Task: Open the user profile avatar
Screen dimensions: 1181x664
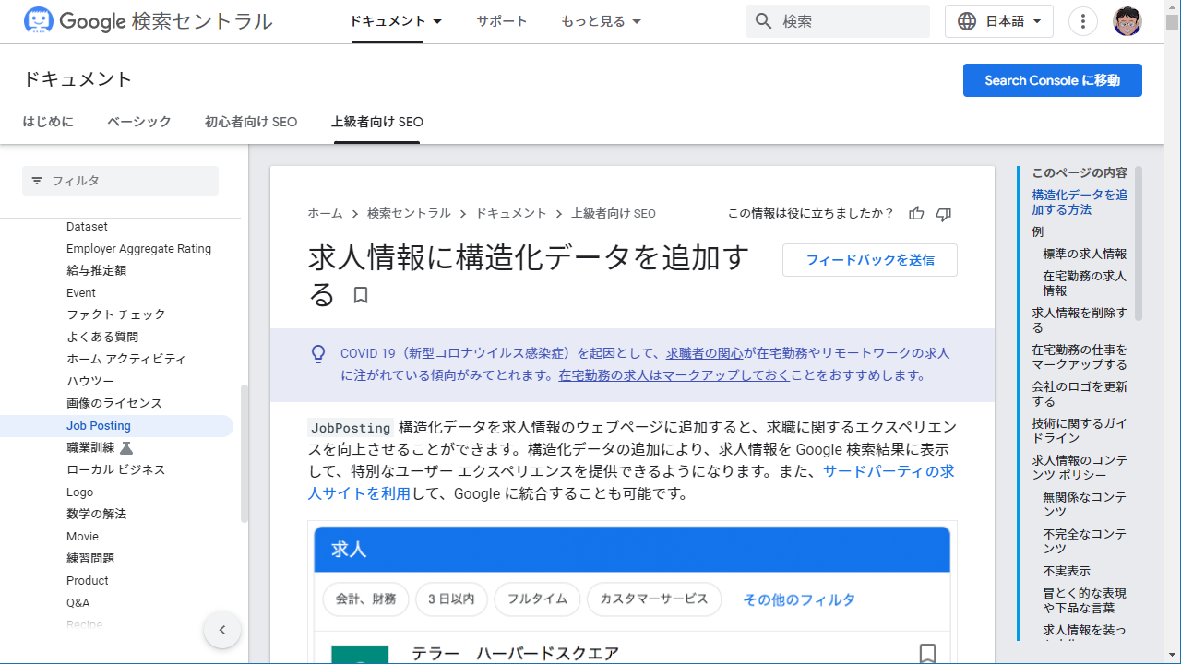Action: click(1127, 21)
